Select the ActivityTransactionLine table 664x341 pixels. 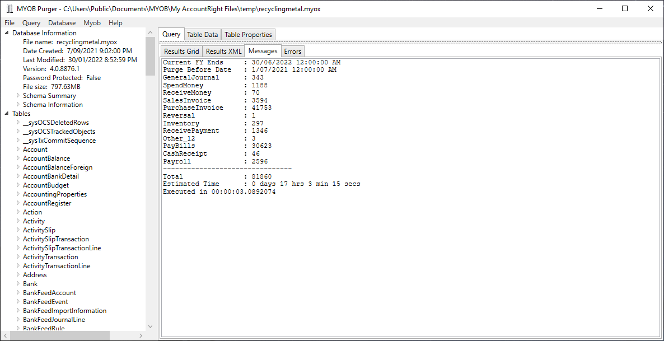[57, 266]
